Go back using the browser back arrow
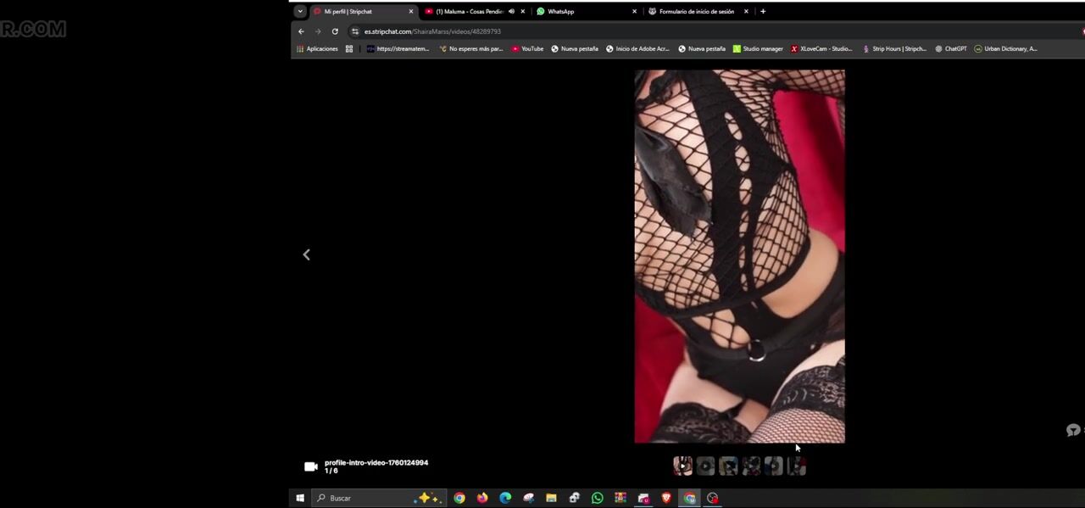 pos(301,31)
